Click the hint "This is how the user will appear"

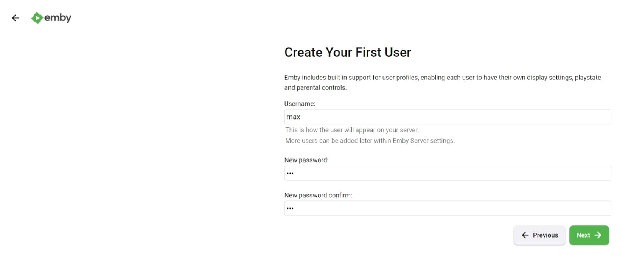pos(352,130)
